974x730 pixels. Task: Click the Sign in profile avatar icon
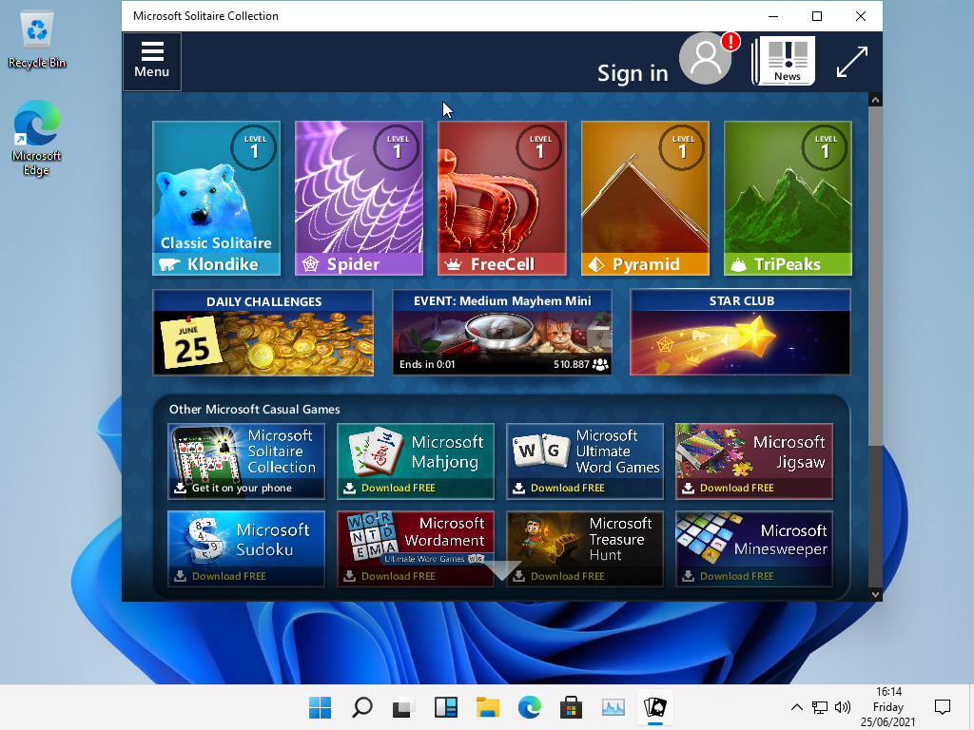[705, 59]
